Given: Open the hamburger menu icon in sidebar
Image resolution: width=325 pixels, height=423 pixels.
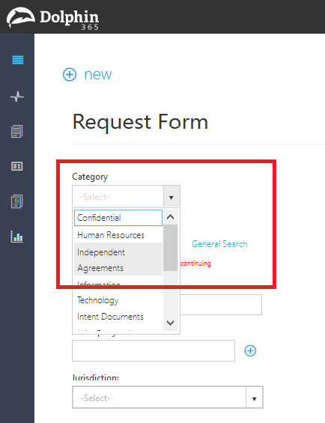Looking at the screenshot, I should tap(18, 60).
